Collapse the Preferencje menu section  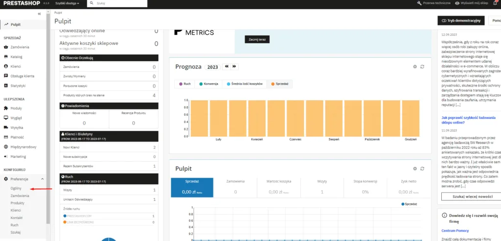coord(43,179)
